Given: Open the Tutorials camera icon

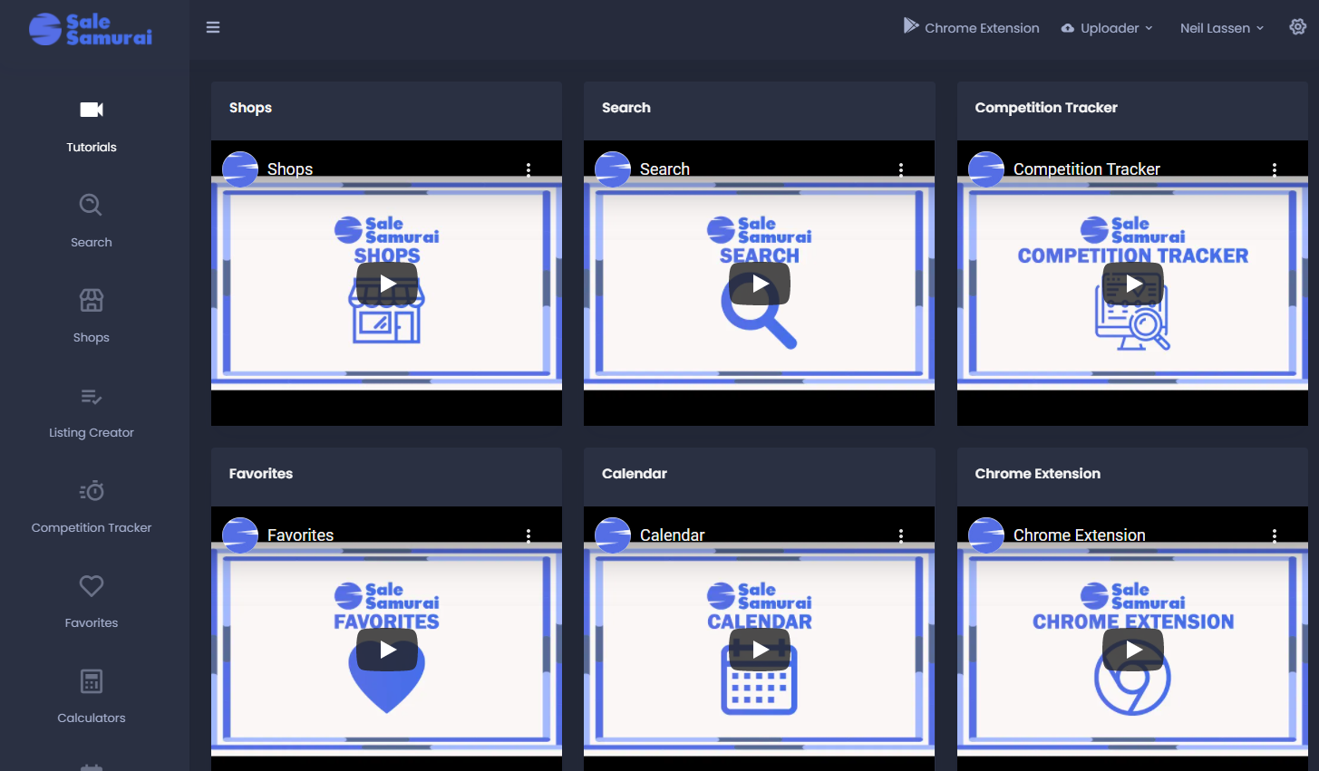Looking at the screenshot, I should click(x=92, y=110).
